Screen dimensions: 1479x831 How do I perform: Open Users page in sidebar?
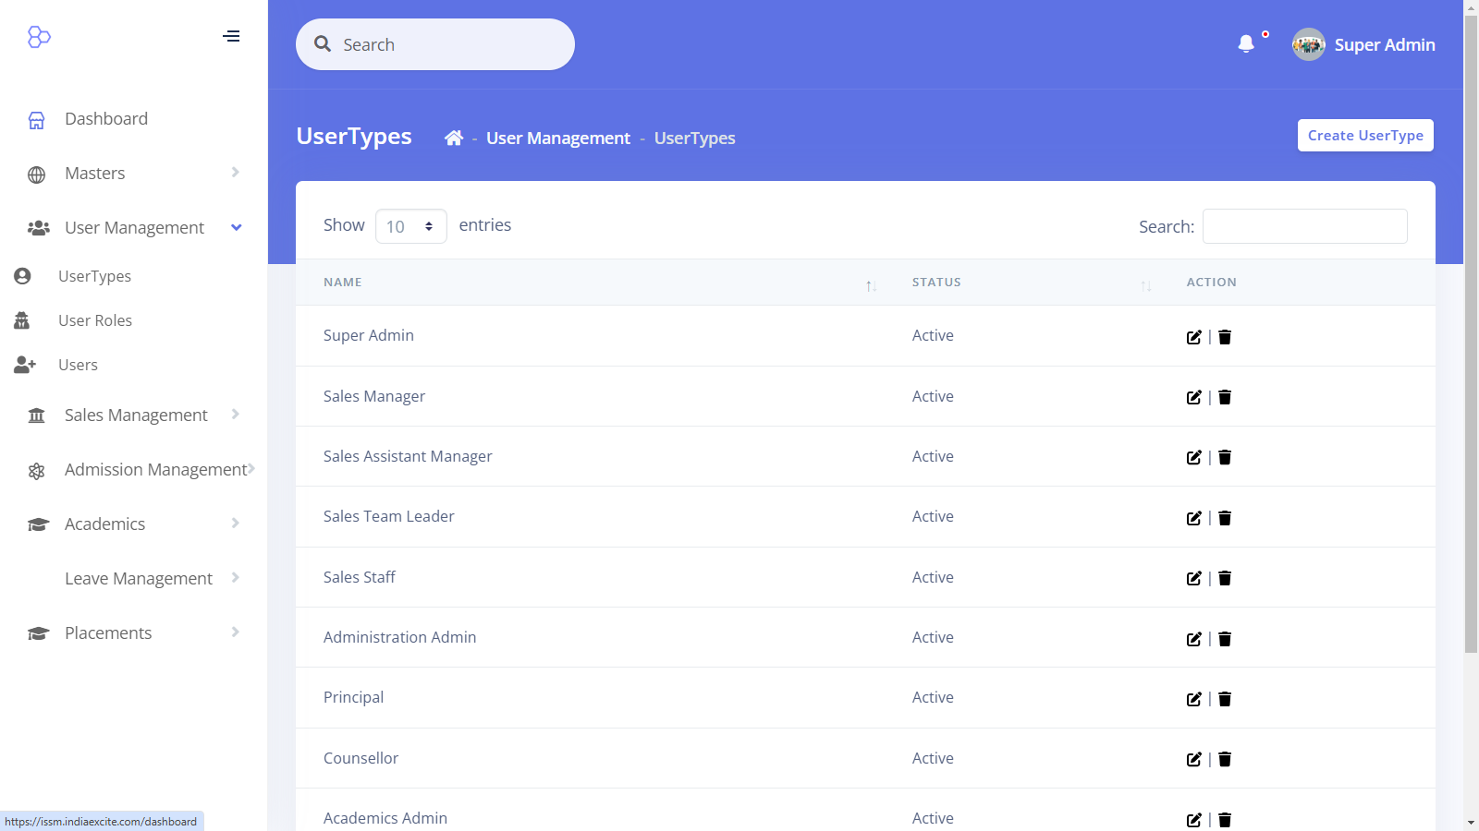[x=78, y=365]
